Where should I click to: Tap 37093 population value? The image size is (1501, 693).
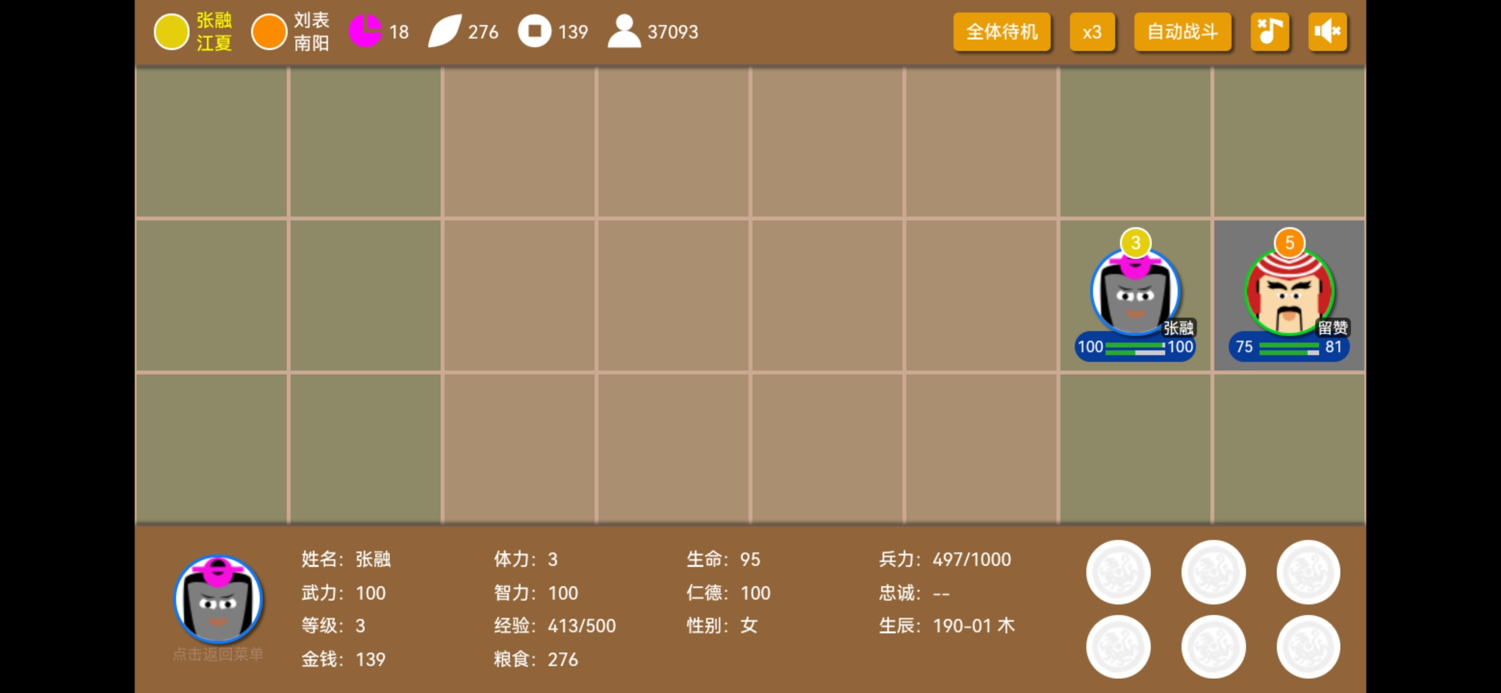coord(673,32)
